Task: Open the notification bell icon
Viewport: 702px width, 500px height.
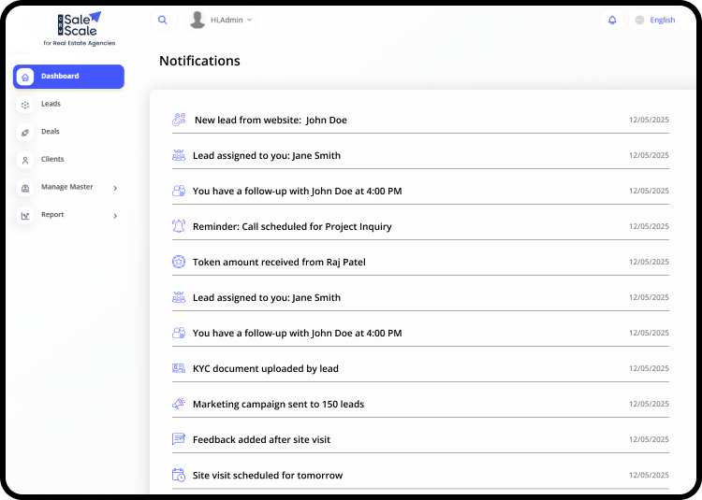Action: (x=612, y=20)
